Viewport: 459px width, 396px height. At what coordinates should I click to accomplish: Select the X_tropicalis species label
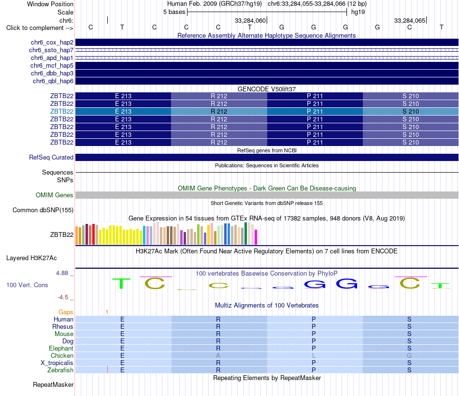click(57, 363)
